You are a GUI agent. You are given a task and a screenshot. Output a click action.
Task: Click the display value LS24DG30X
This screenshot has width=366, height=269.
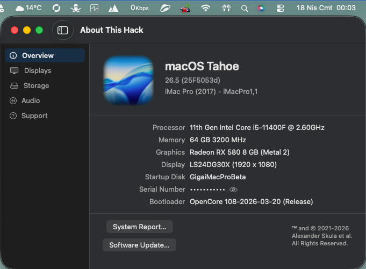tap(233, 165)
